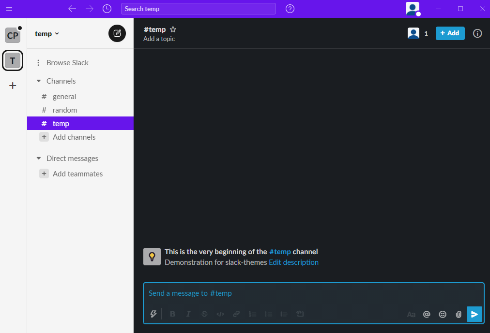Minimize the Slack window
This screenshot has height=333, width=490.
point(438,9)
